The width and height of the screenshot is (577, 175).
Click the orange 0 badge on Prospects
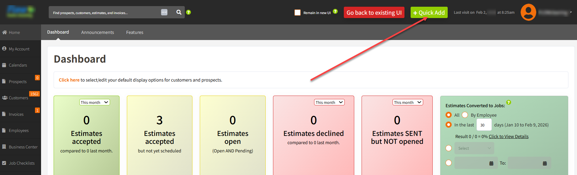coord(37,78)
